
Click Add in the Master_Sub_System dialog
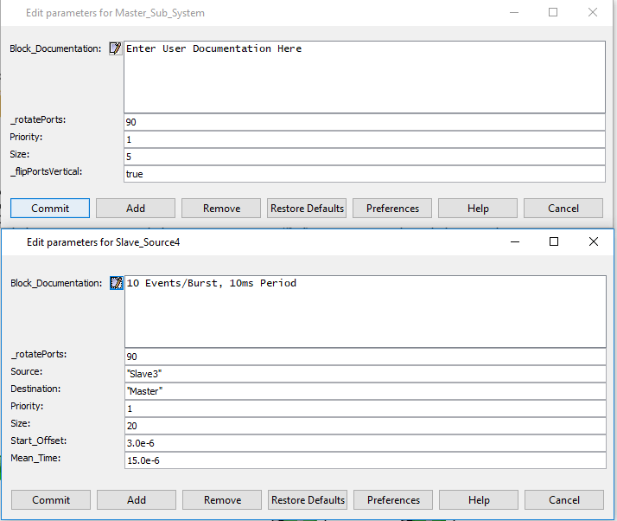point(136,209)
